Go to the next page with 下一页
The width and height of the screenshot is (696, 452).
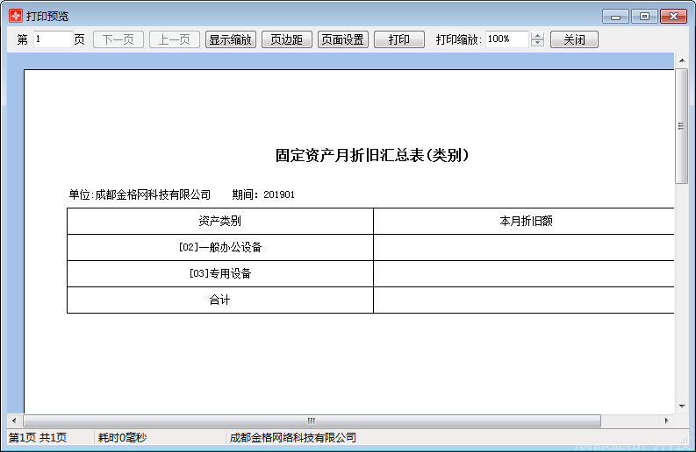(x=118, y=39)
